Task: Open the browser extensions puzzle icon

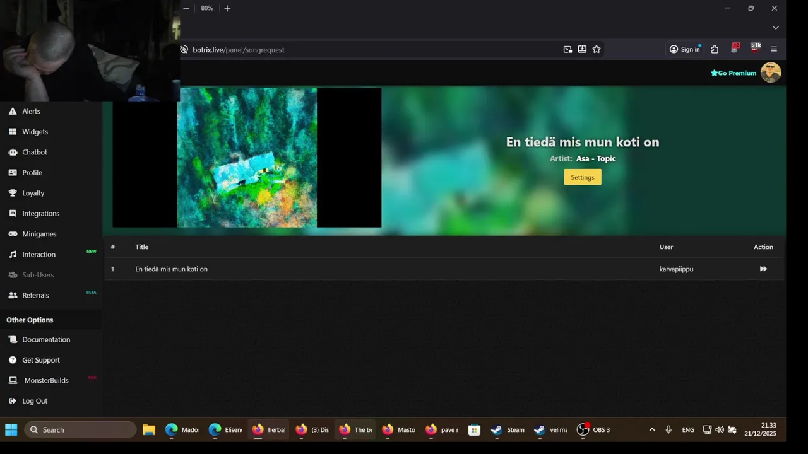Action: pyautogui.click(x=715, y=49)
